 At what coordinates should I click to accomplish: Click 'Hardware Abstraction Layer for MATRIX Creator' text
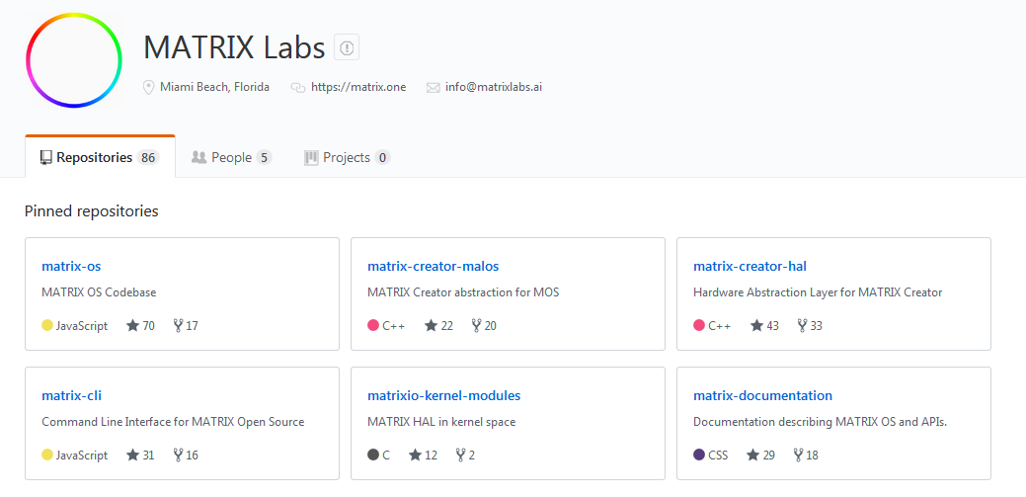coord(818,292)
